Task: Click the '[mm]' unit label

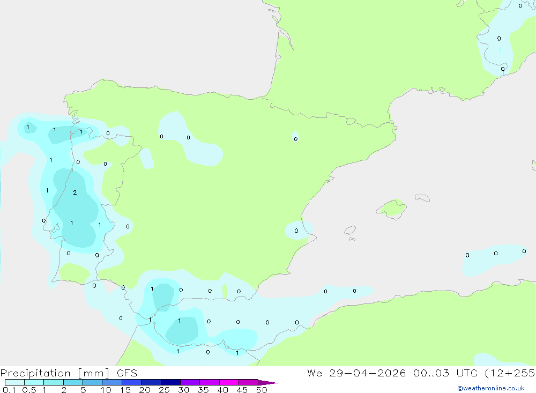Action: coord(94,373)
